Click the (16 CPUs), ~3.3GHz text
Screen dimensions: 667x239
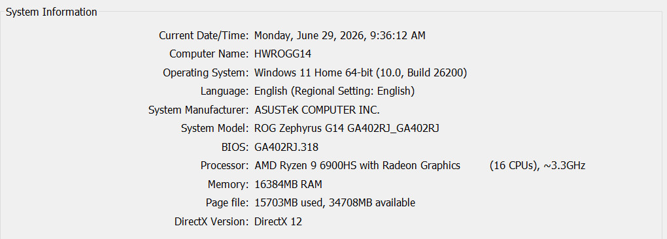[538, 166]
